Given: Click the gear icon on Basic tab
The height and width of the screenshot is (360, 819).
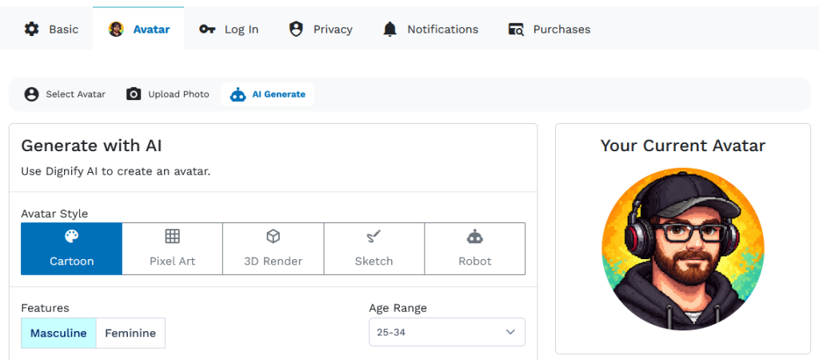Looking at the screenshot, I should 31,29.
